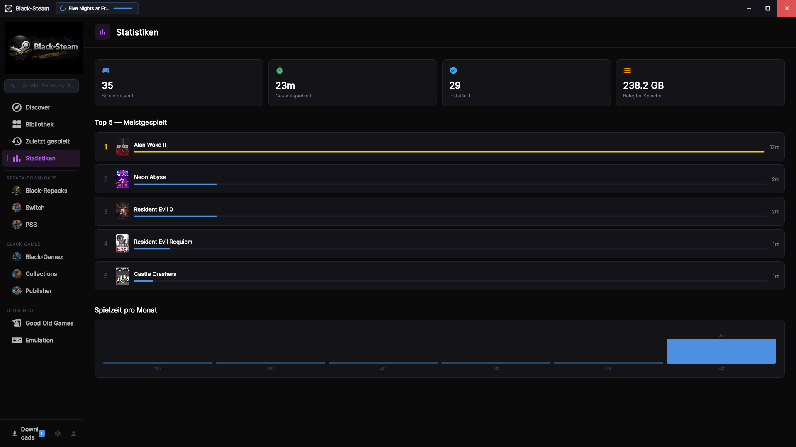Click the Alan Wake II cover thumbnail
The height and width of the screenshot is (447, 796).
[x=122, y=147]
